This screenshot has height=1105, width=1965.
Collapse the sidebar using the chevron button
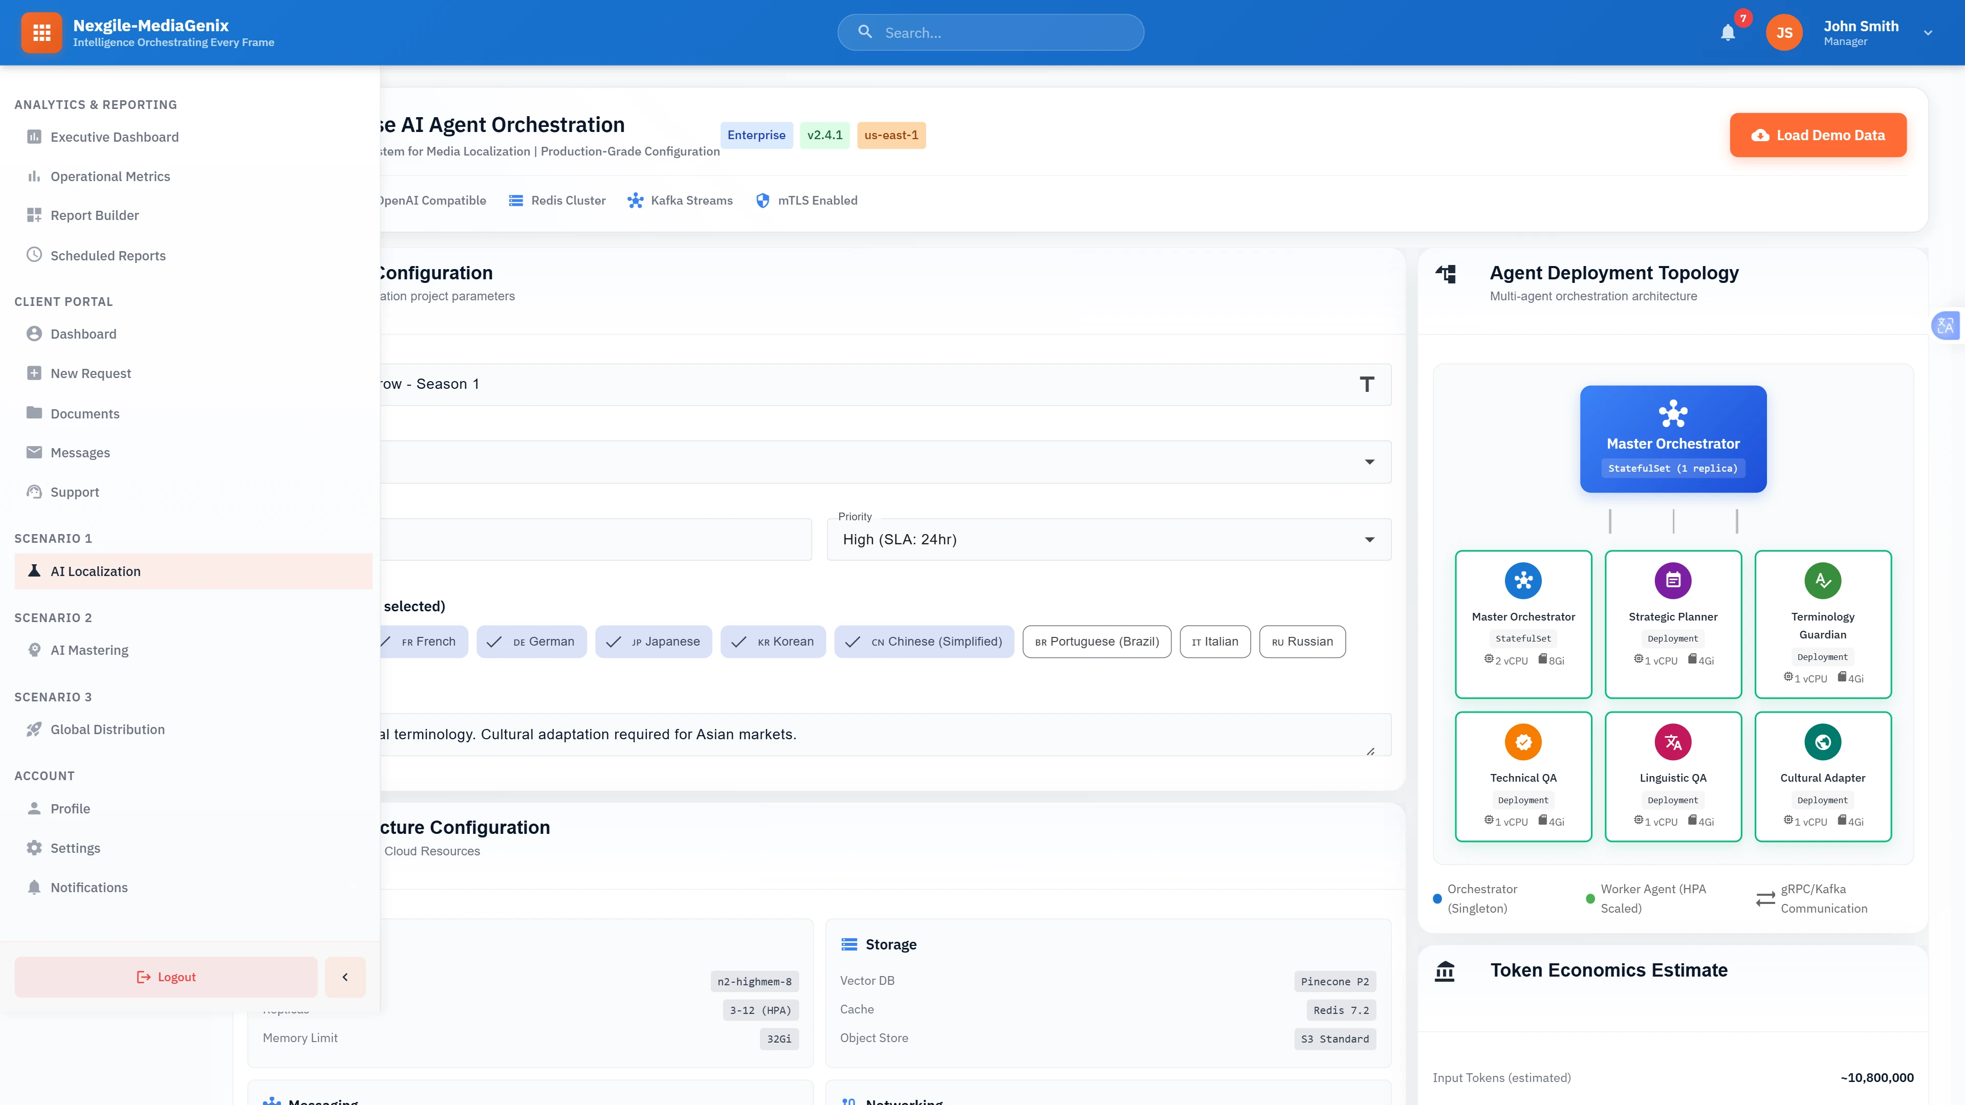[x=345, y=977]
